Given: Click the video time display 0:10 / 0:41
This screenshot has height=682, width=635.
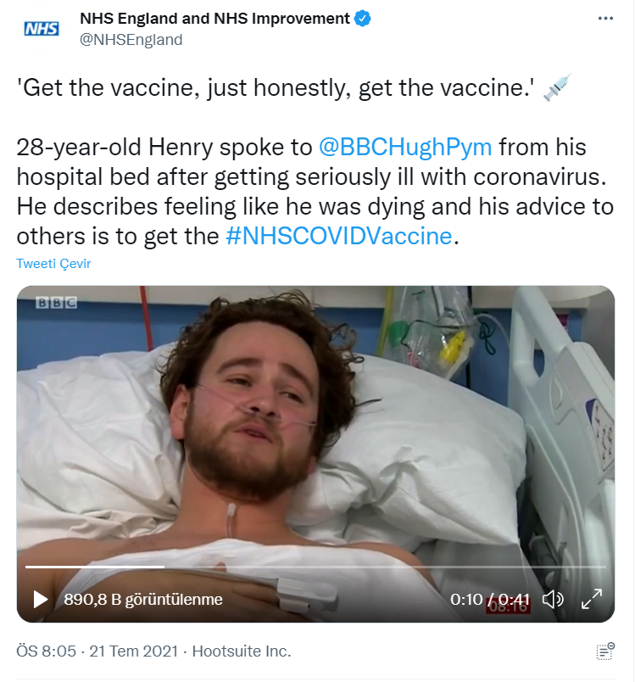Looking at the screenshot, I should [490, 600].
